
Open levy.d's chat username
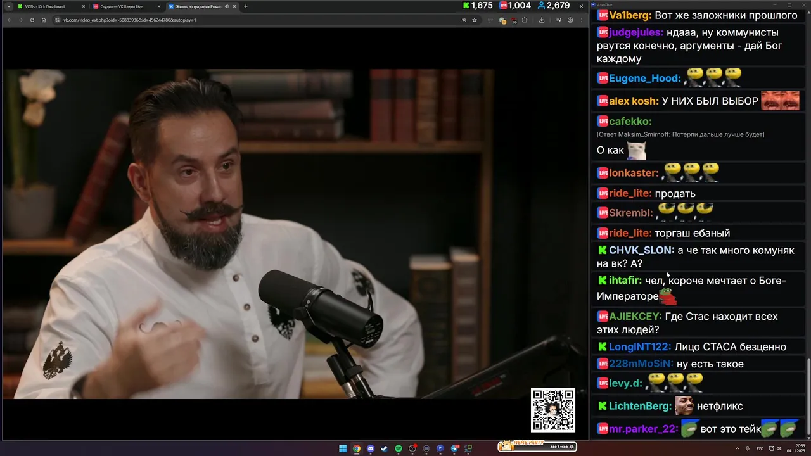pyautogui.click(x=625, y=383)
